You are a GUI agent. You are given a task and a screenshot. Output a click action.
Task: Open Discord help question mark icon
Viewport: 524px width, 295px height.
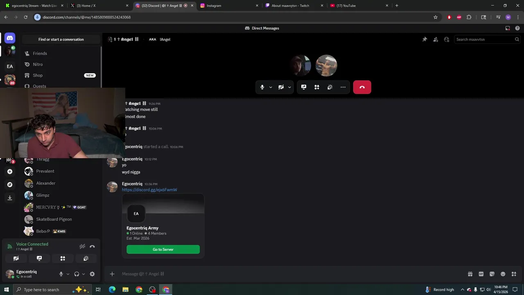(517, 28)
